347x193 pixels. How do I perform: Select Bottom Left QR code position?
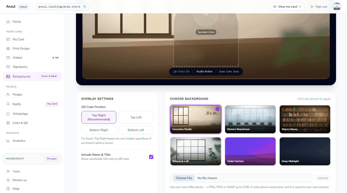point(136,130)
